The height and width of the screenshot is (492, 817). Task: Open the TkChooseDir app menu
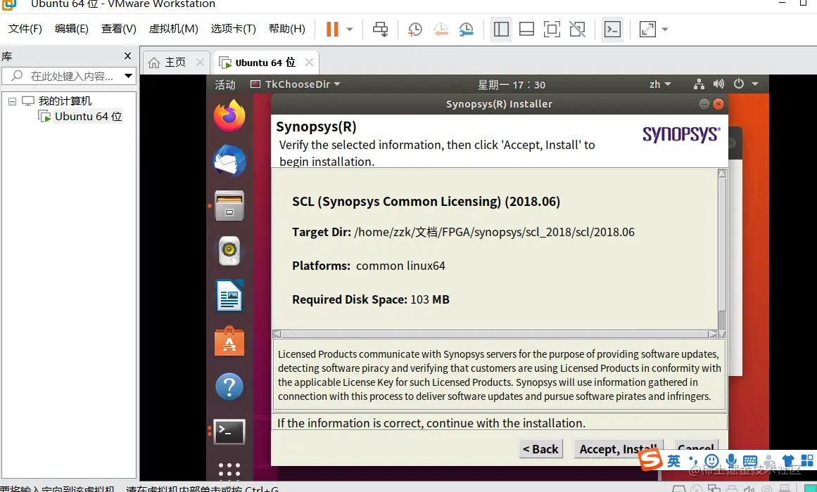click(x=296, y=84)
